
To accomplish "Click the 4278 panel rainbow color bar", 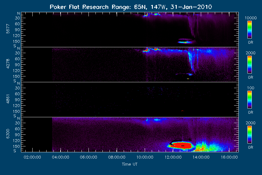I will pyautogui.click(x=249, y=65).
